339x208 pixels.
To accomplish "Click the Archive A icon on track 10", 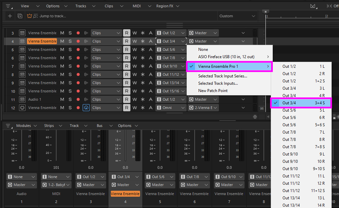I will 151,91.
